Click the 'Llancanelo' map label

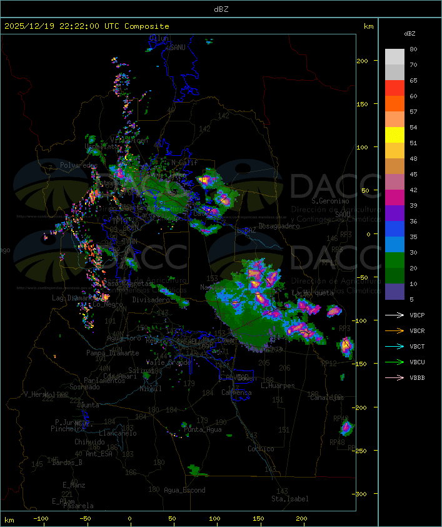118,433
